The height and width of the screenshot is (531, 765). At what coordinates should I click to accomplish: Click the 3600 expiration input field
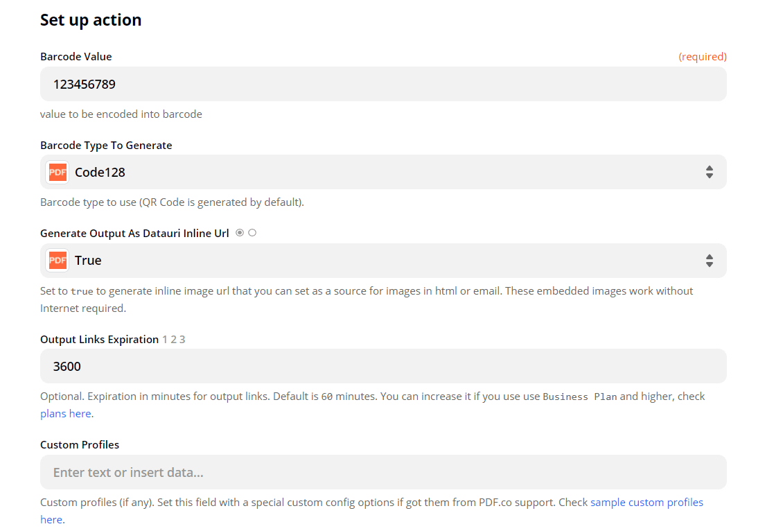[x=383, y=366]
